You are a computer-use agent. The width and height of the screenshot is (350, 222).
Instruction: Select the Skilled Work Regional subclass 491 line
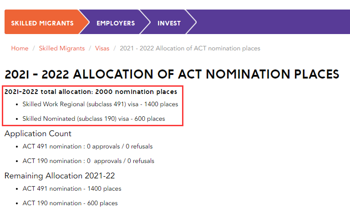click(x=100, y=104)
